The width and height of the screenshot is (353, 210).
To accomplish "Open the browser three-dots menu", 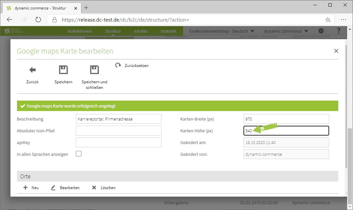I will 343,20.
